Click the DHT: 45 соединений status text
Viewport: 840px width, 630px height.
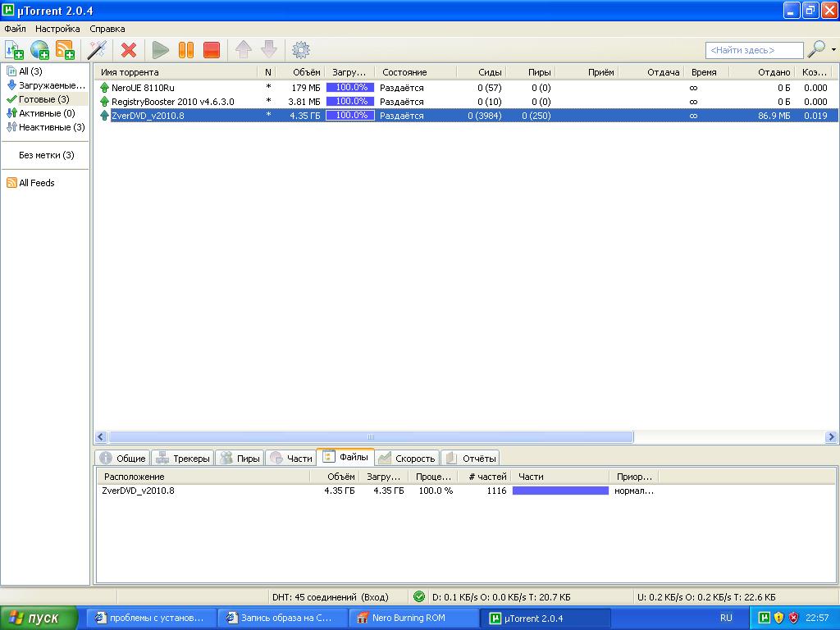(330, 597)
